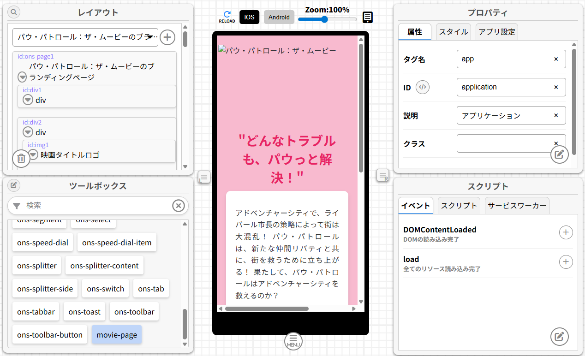Switch preview back to iOS mode

click(249, 17)
